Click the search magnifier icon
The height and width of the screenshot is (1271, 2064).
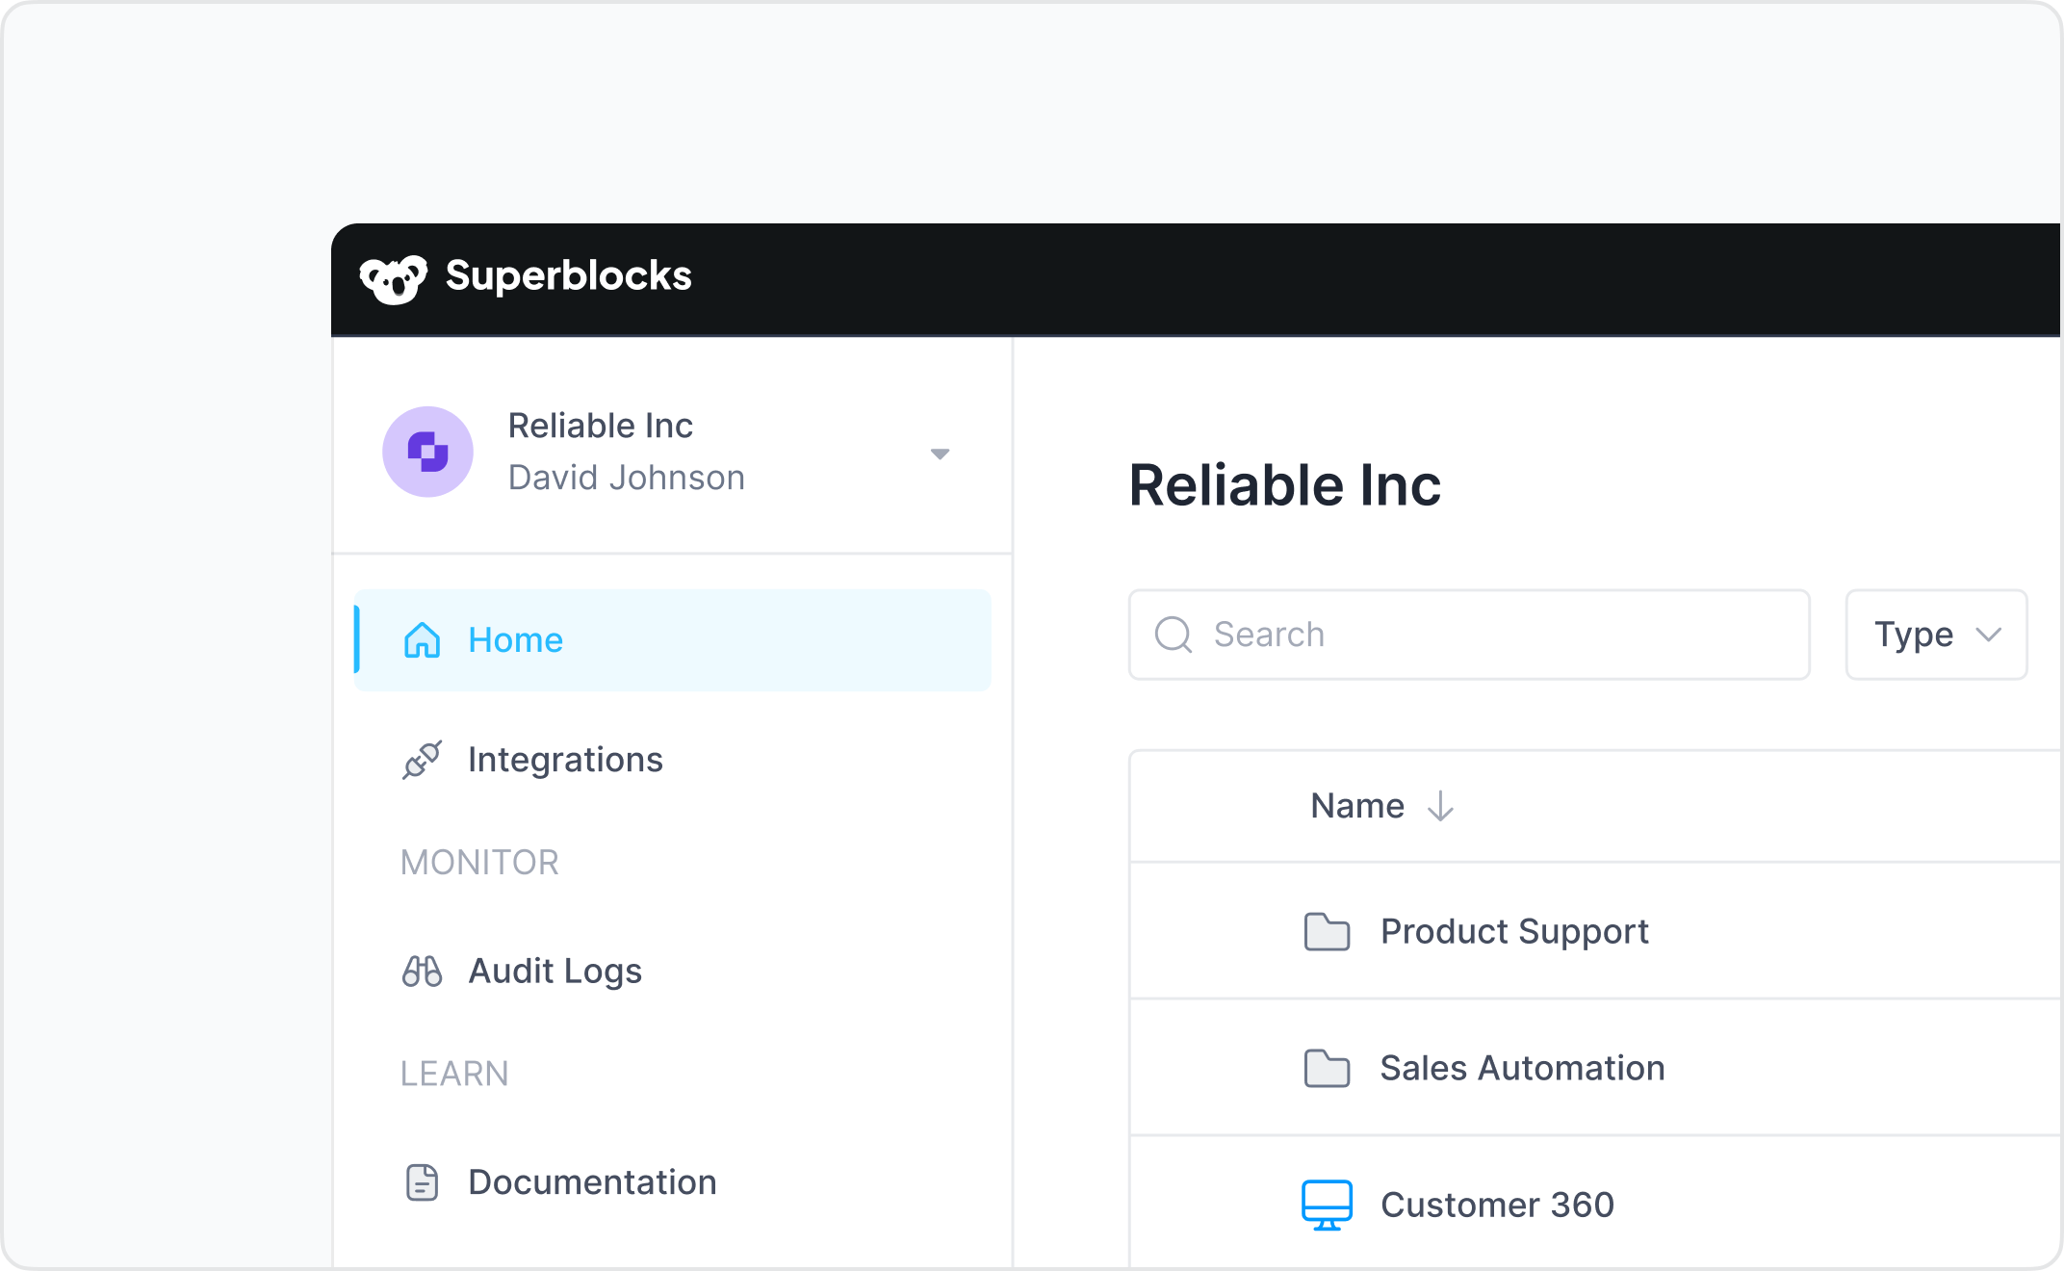pyautogui.click(x=1174, y=635)
